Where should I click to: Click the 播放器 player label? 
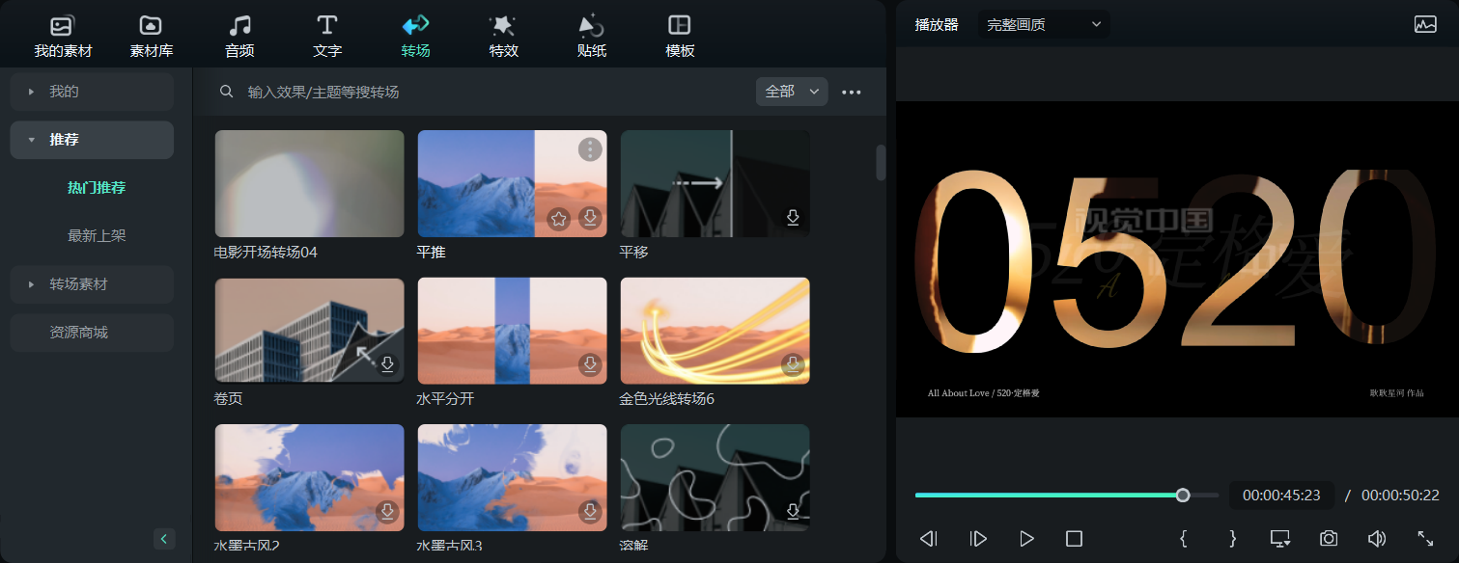[x=937, y=25]
